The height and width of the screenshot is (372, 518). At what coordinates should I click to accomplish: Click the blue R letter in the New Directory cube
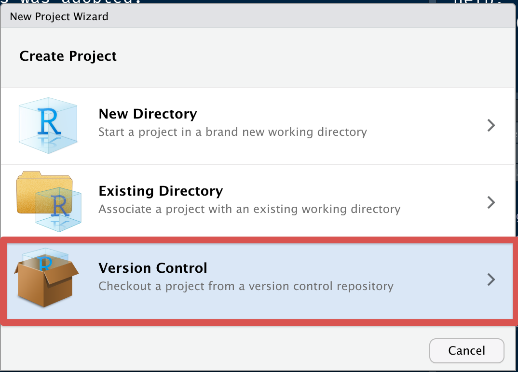click(x=49, y=121)
